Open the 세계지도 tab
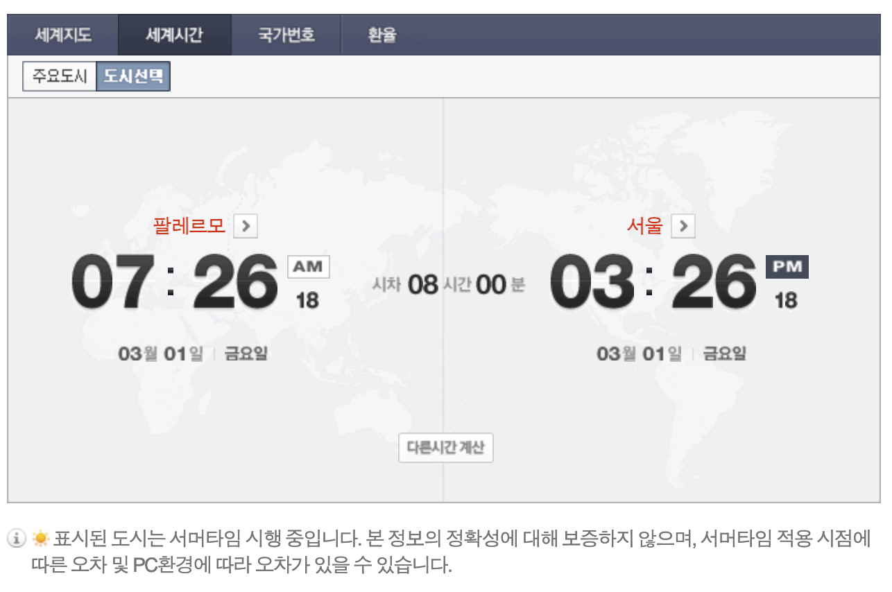Image resolution: width=892 pixels, height=592 pixels. 63,35
